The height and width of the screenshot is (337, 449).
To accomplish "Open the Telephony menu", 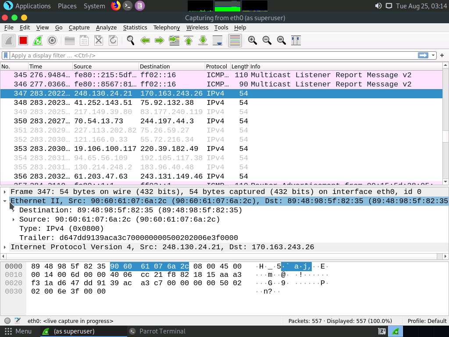I will (166, 28).
